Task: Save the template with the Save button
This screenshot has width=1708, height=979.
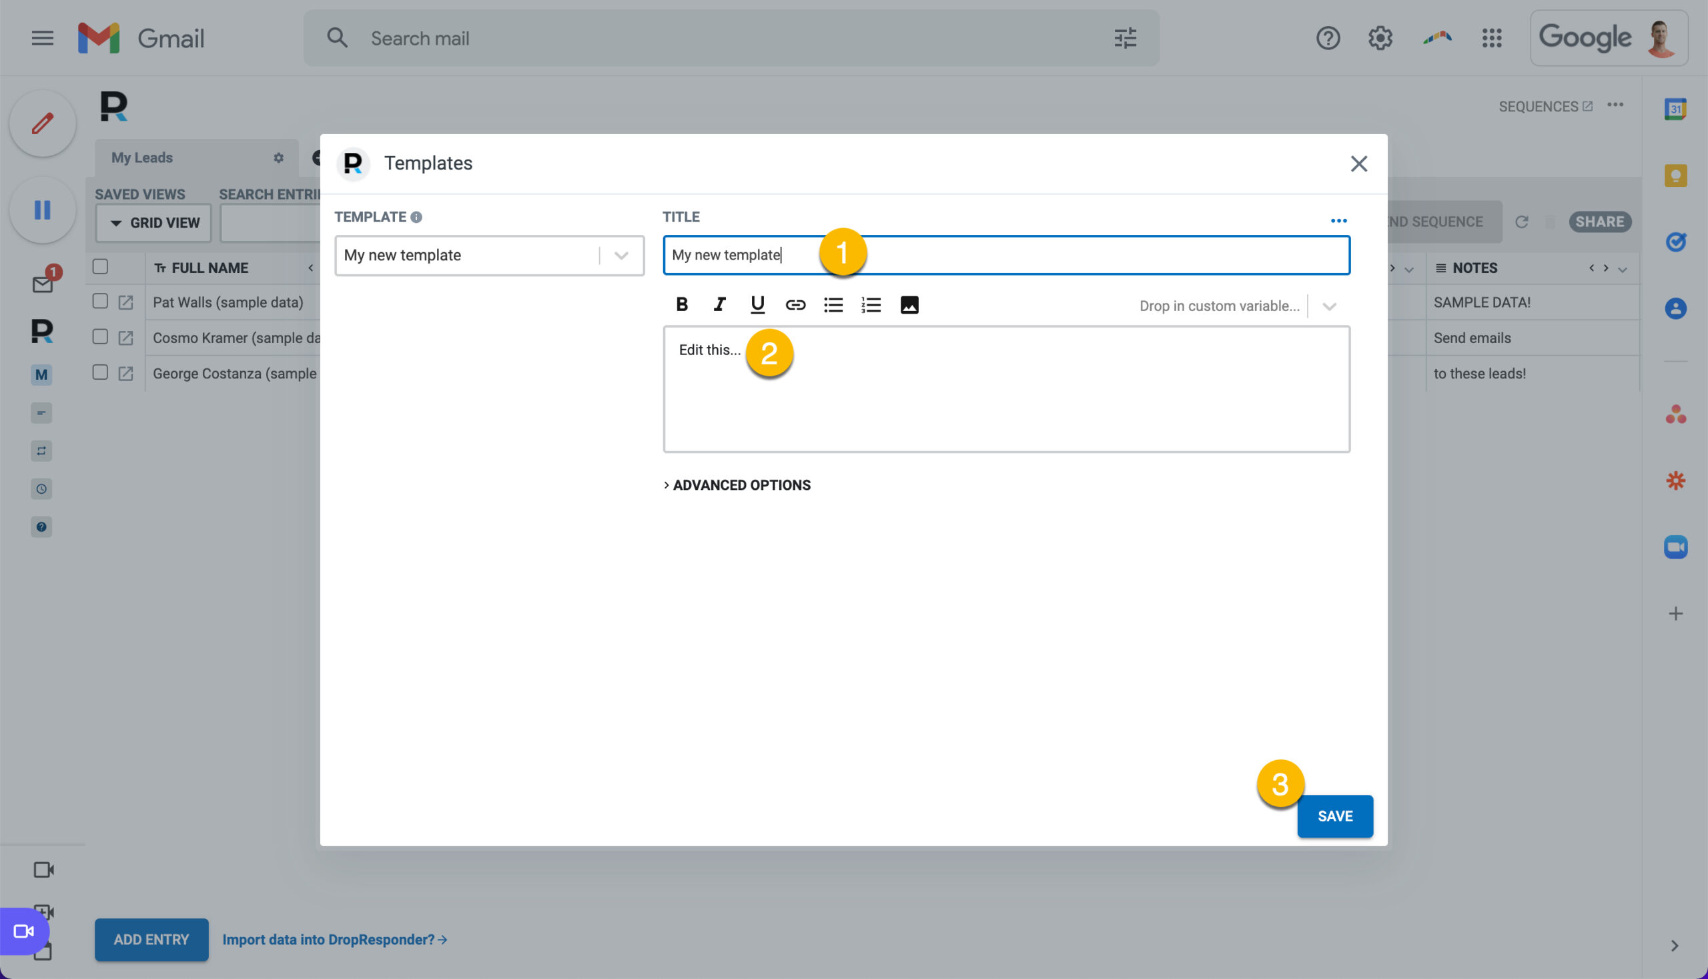Action: coord(1335,815)
